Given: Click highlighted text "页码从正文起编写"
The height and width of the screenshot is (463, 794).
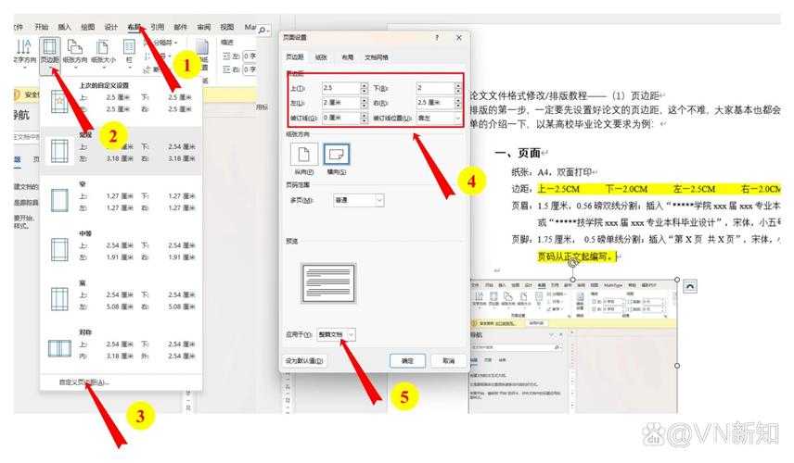Looking at the screenshot, I should pos(576,257).
